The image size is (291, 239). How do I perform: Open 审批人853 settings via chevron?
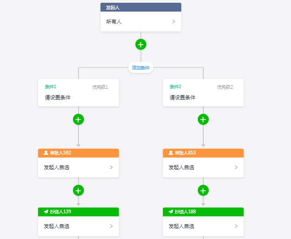click(236, 167)
